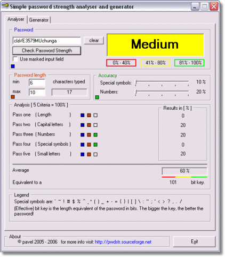Click the clear button
The image size is (225, 257).
click(x=94, y=41)
